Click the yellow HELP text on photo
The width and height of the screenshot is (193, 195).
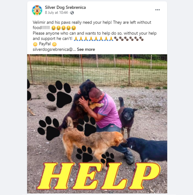tap(99, 176)
